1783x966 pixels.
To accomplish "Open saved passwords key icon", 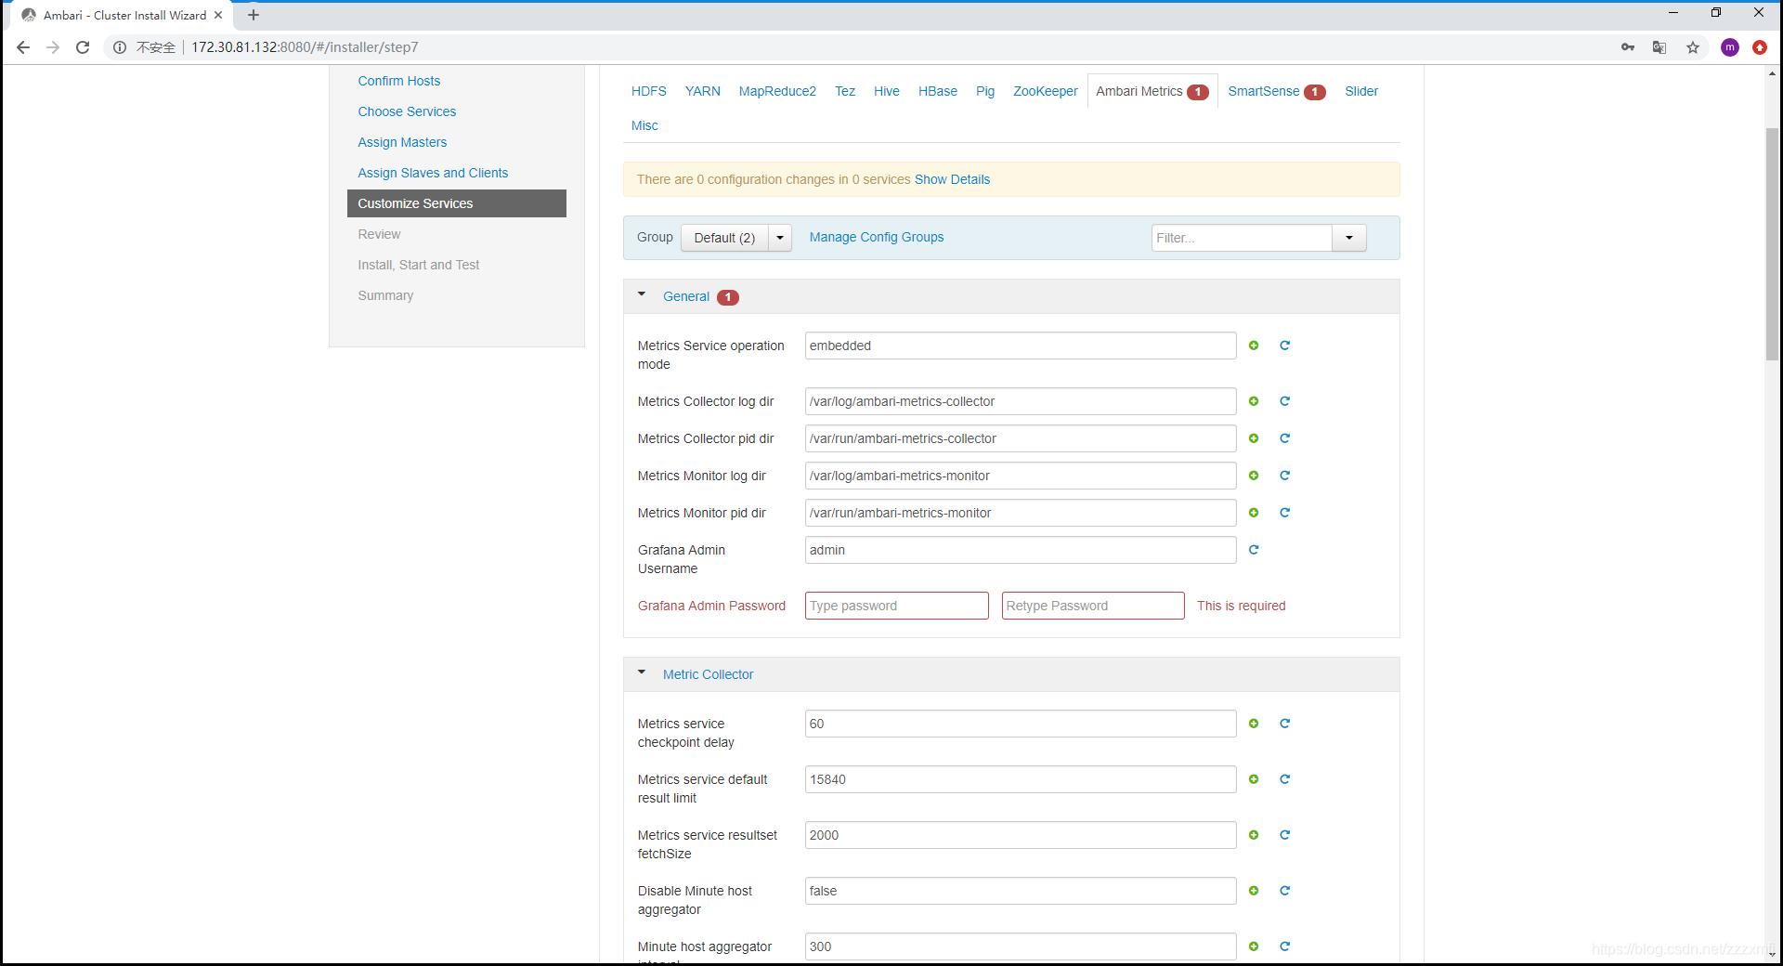I will (1628, 47).
